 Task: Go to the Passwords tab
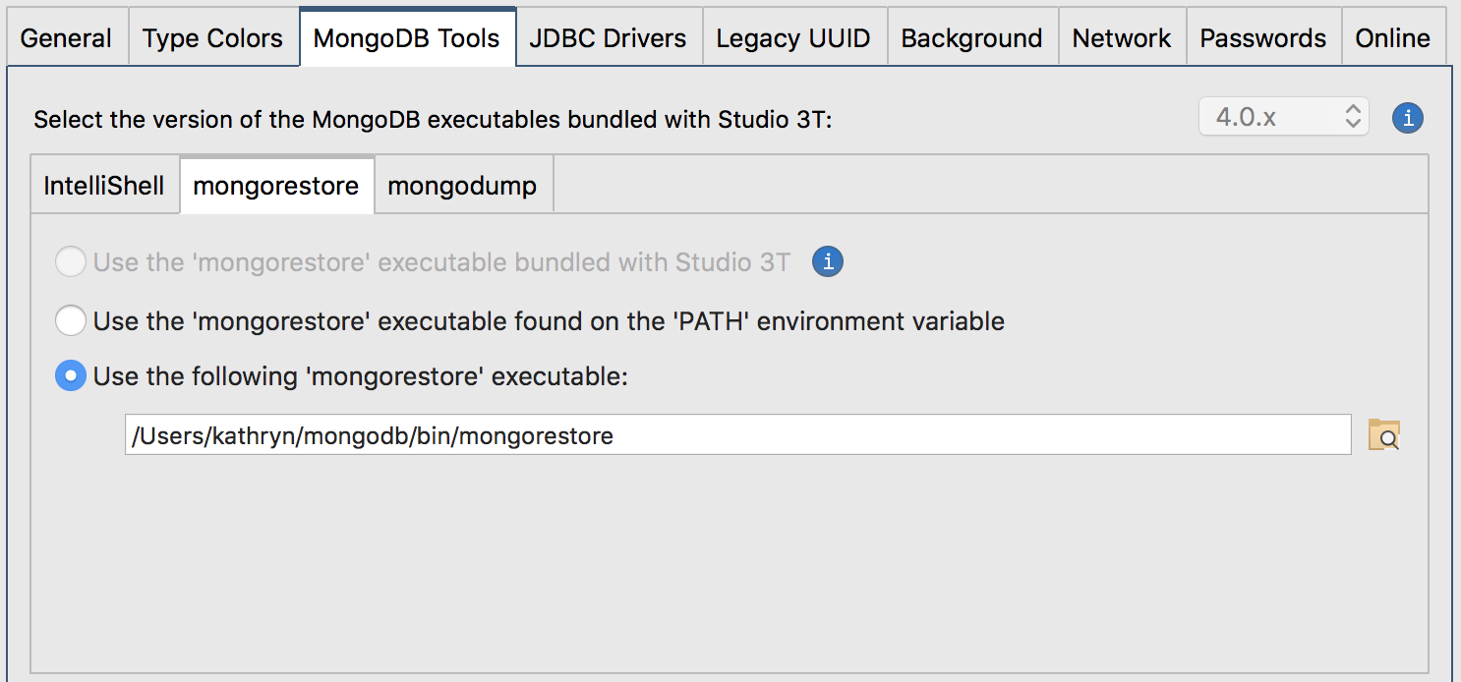click(x=1262, y=38)
